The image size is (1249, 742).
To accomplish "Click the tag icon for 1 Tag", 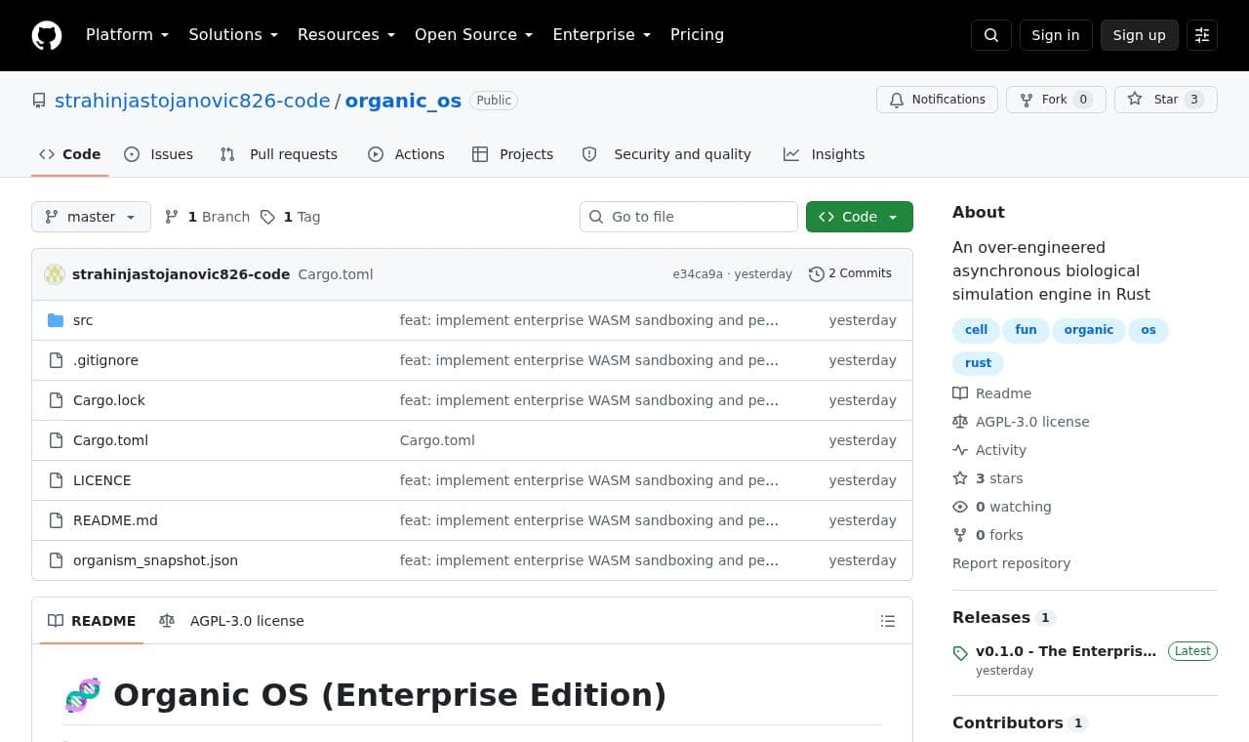I will (267, 217).
